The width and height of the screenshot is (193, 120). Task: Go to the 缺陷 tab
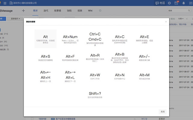point(69,10)
